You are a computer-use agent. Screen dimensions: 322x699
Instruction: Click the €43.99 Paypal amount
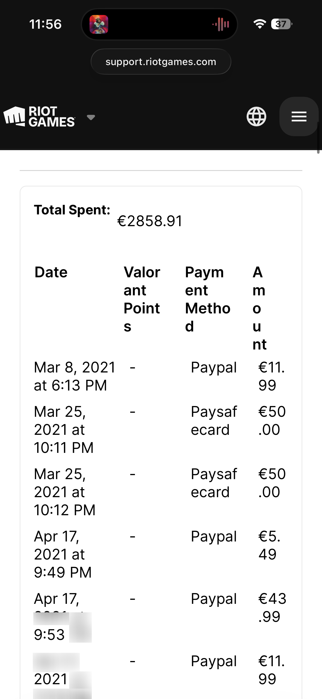pos(272,608)
